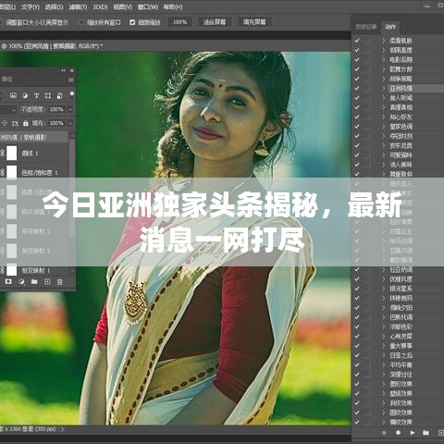
Task: Click the add layer mask icon
Action: click(8, 281)
